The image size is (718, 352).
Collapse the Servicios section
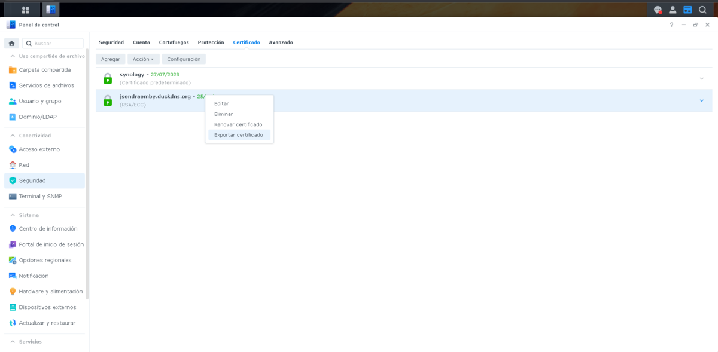point(13,342)
